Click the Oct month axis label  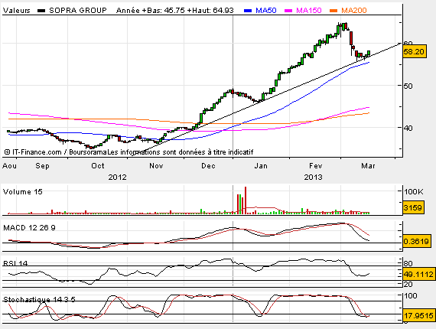(x=98, y=166)
